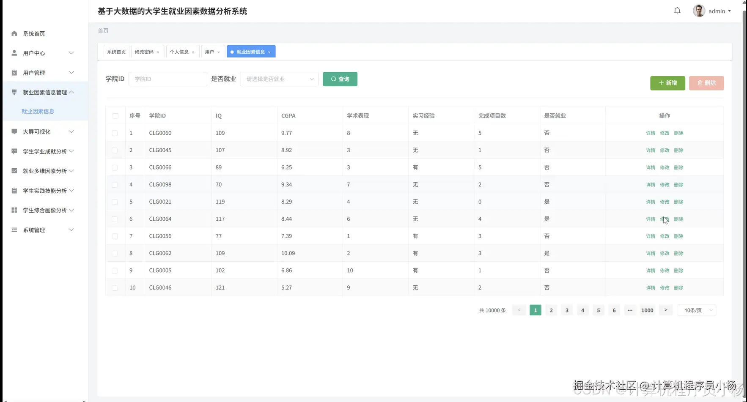Expand the 学生学业成就分析 menu chevron
The image size is (747, 402).
click(71, 151)
